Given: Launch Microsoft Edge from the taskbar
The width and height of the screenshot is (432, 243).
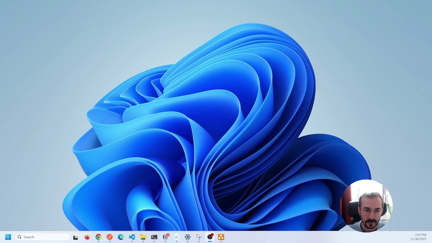Looking at the screenshot, I should point(120,237).
